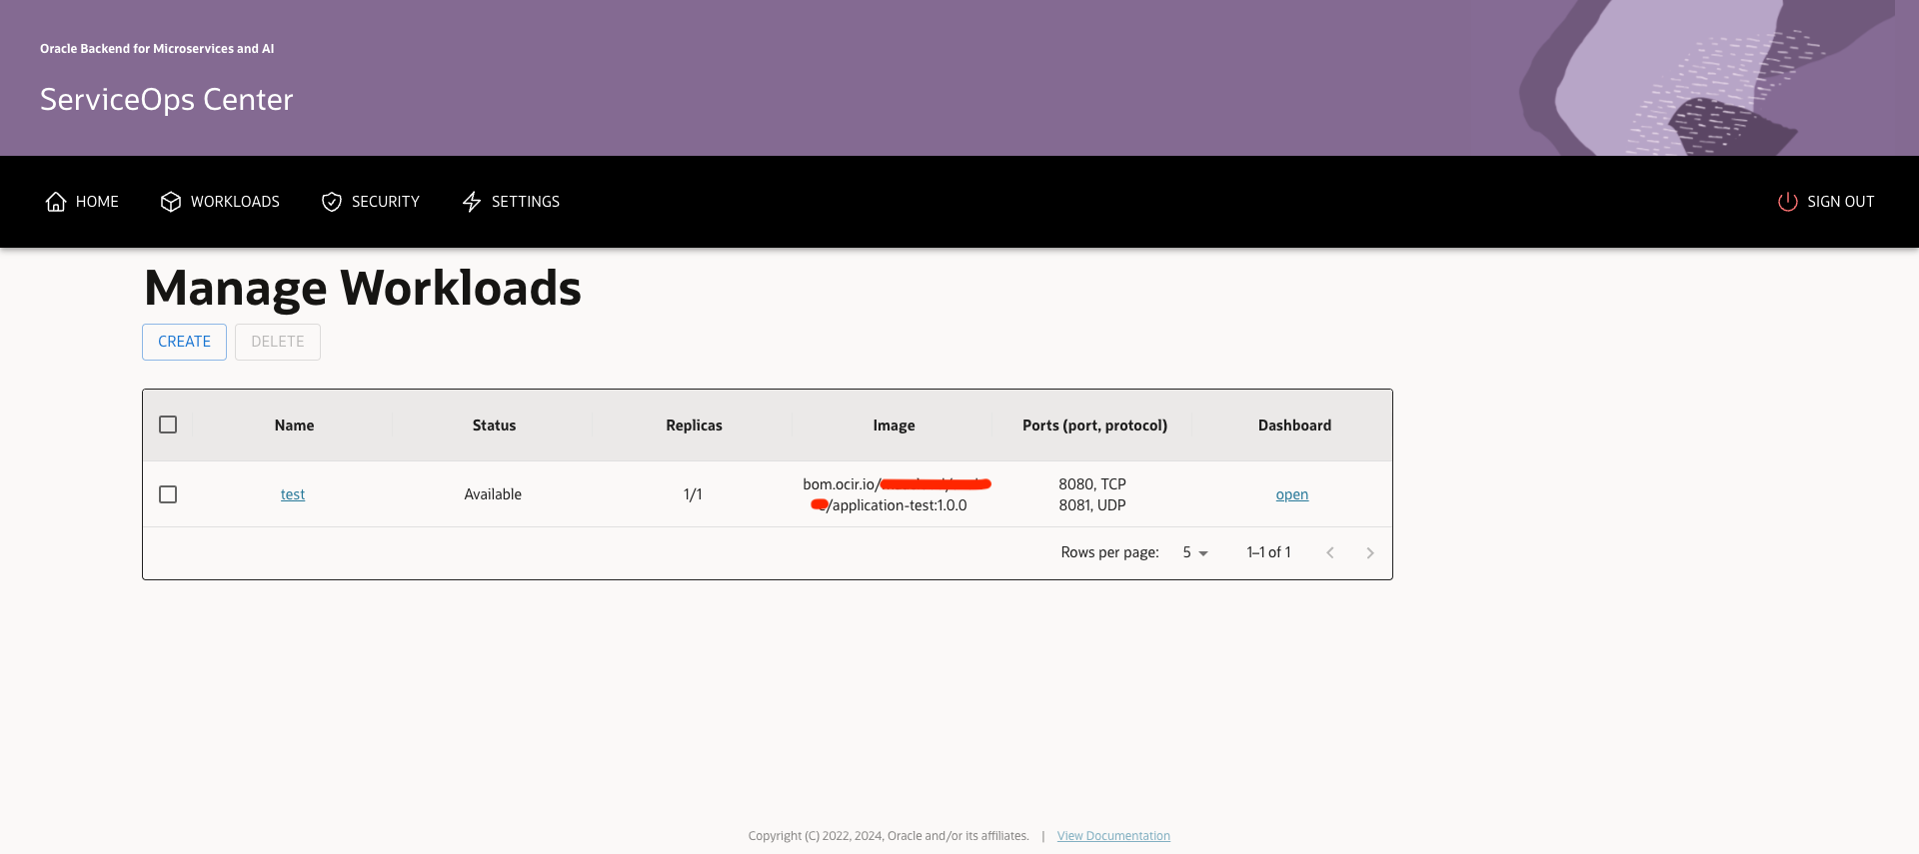Screen dimensions: 1919x854
Task: Click the Security shield icon
Action: 332,202
